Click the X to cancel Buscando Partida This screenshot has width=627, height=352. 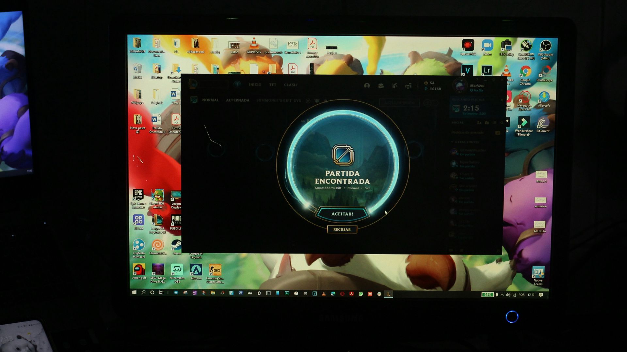502,99
